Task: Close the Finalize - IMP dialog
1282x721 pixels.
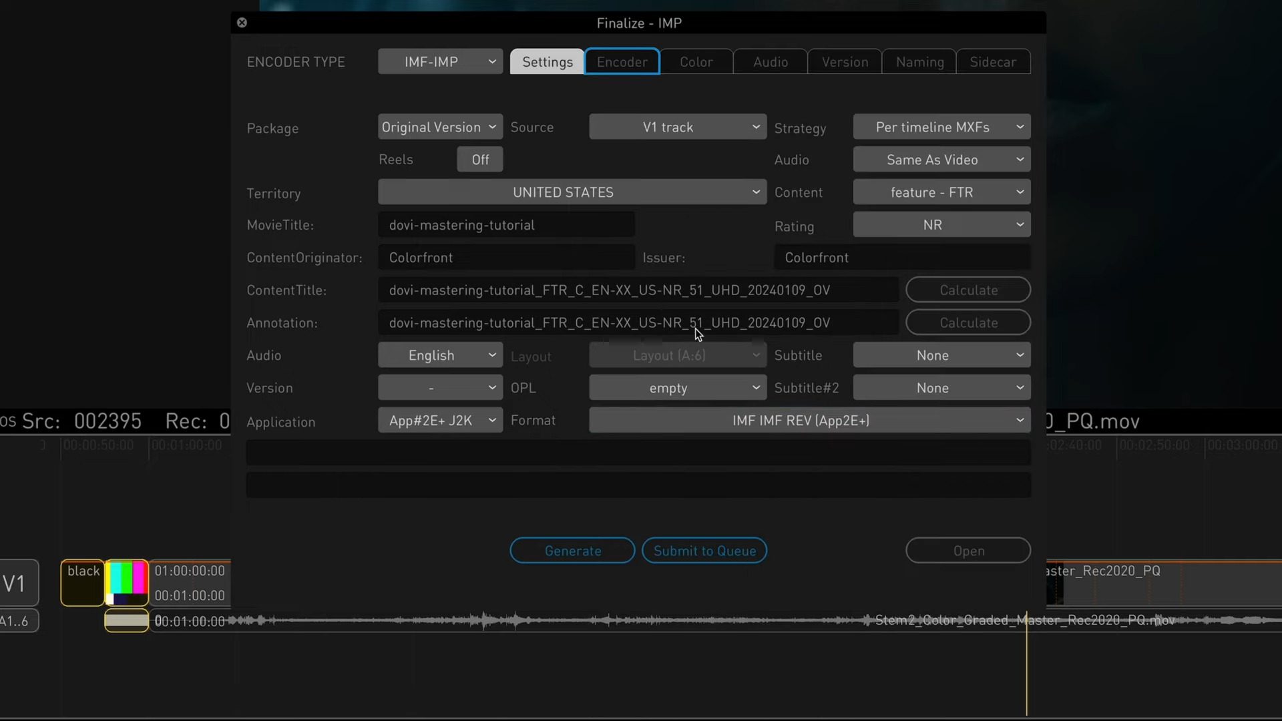Action: pos(242,22)
